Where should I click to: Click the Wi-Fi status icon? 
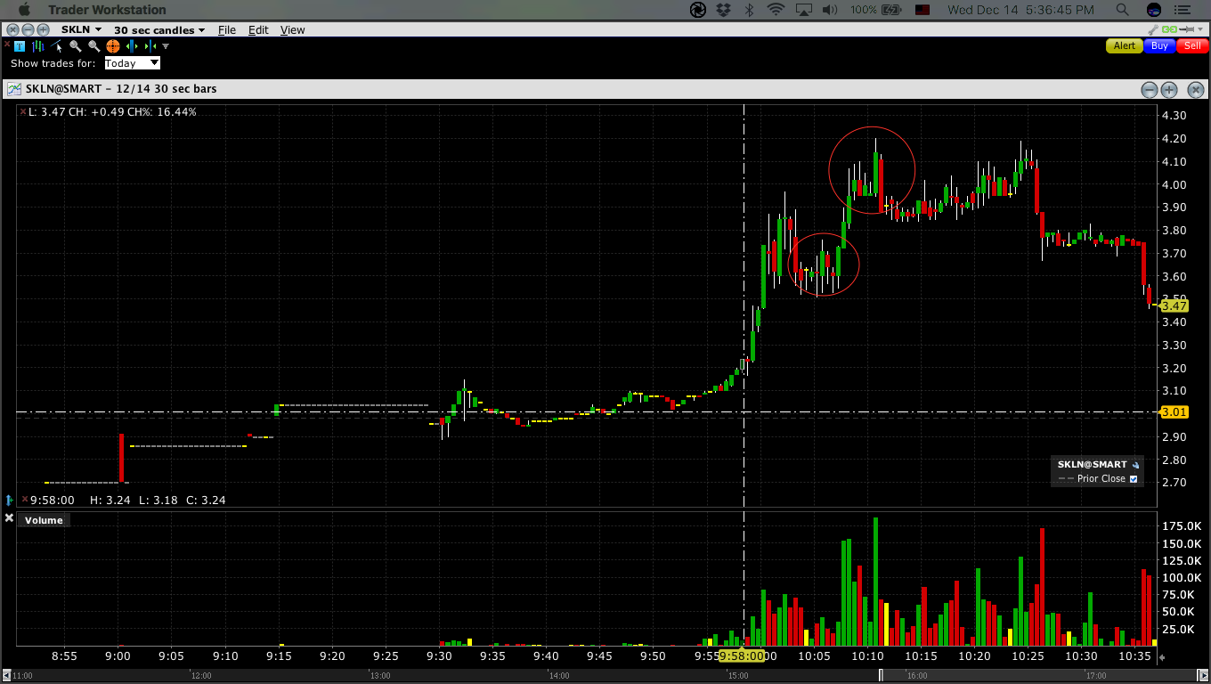(776, 10)
